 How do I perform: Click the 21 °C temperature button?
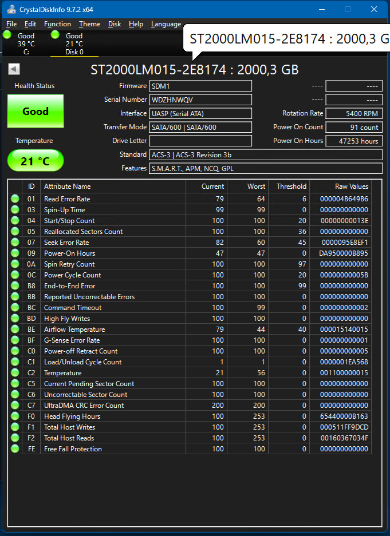(36, 161)
